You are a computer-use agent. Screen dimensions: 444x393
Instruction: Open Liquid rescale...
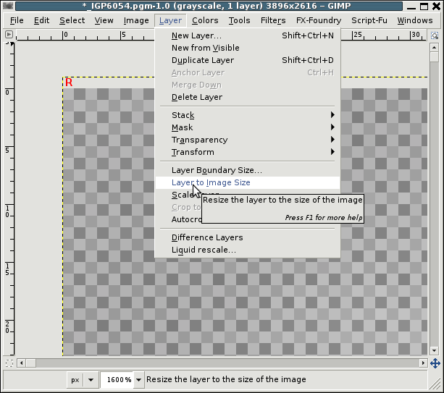(x=248, y=250)
